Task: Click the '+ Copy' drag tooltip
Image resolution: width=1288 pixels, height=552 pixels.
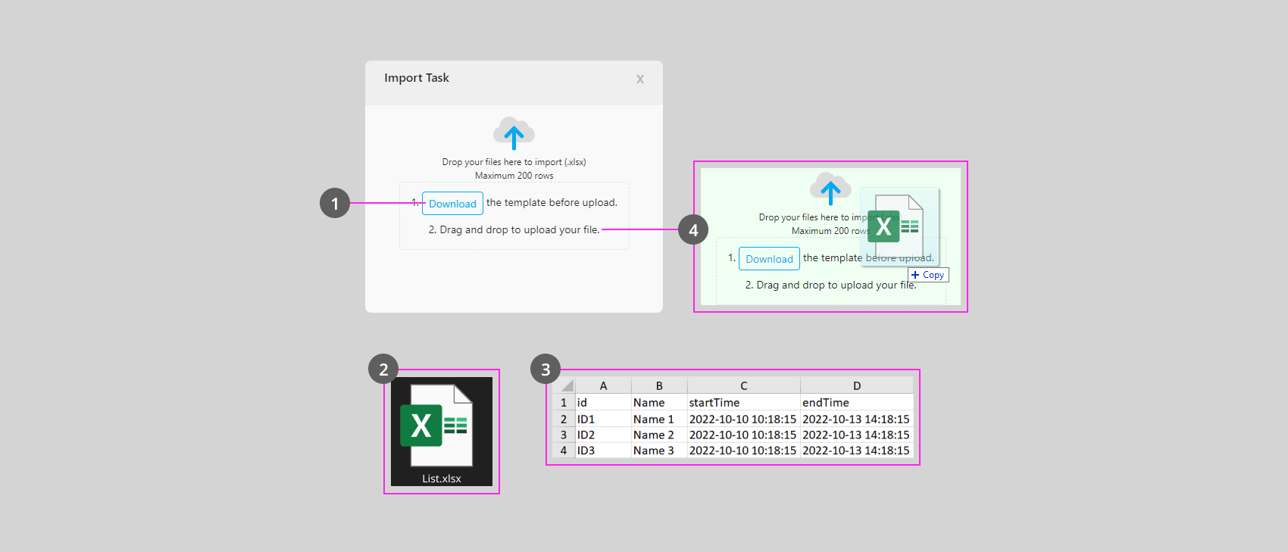Action: pos(928,275)
